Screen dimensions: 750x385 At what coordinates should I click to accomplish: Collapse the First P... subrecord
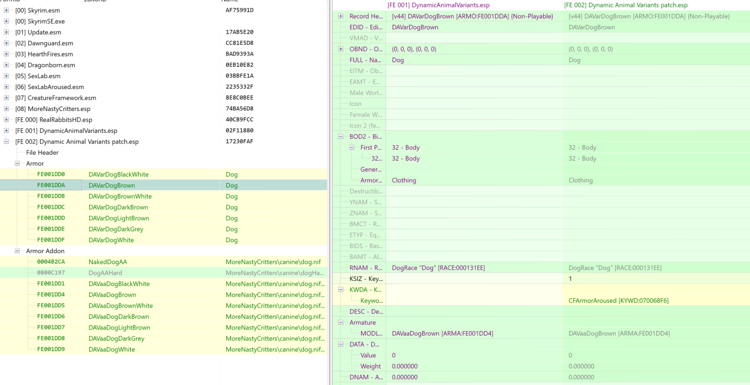[352, 147]
